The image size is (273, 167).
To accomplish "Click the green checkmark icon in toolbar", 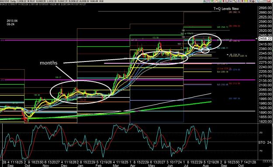I will tap(212, 1).
